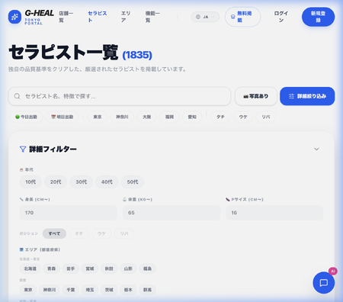Select the 山形 area chip
343x302 pixels.
click(128, 268)
